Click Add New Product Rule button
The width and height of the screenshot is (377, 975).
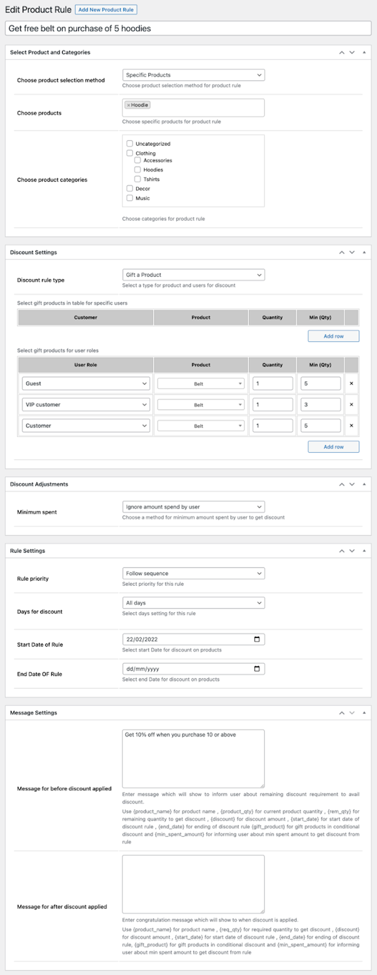point(106,10)
